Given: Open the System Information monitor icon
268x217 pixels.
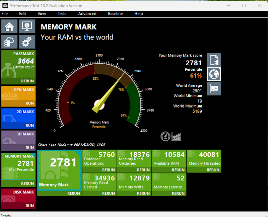Looking at the screenshot, I should (x=27, y=26).
